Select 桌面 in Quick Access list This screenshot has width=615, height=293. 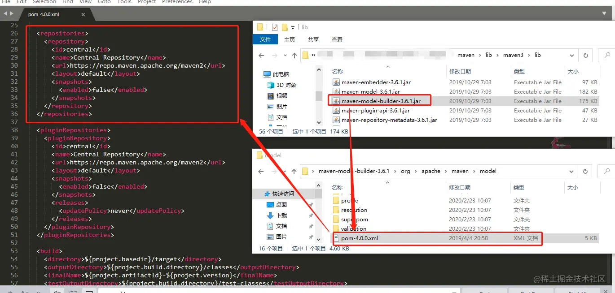pyautogui.click(x=277, y=205)
